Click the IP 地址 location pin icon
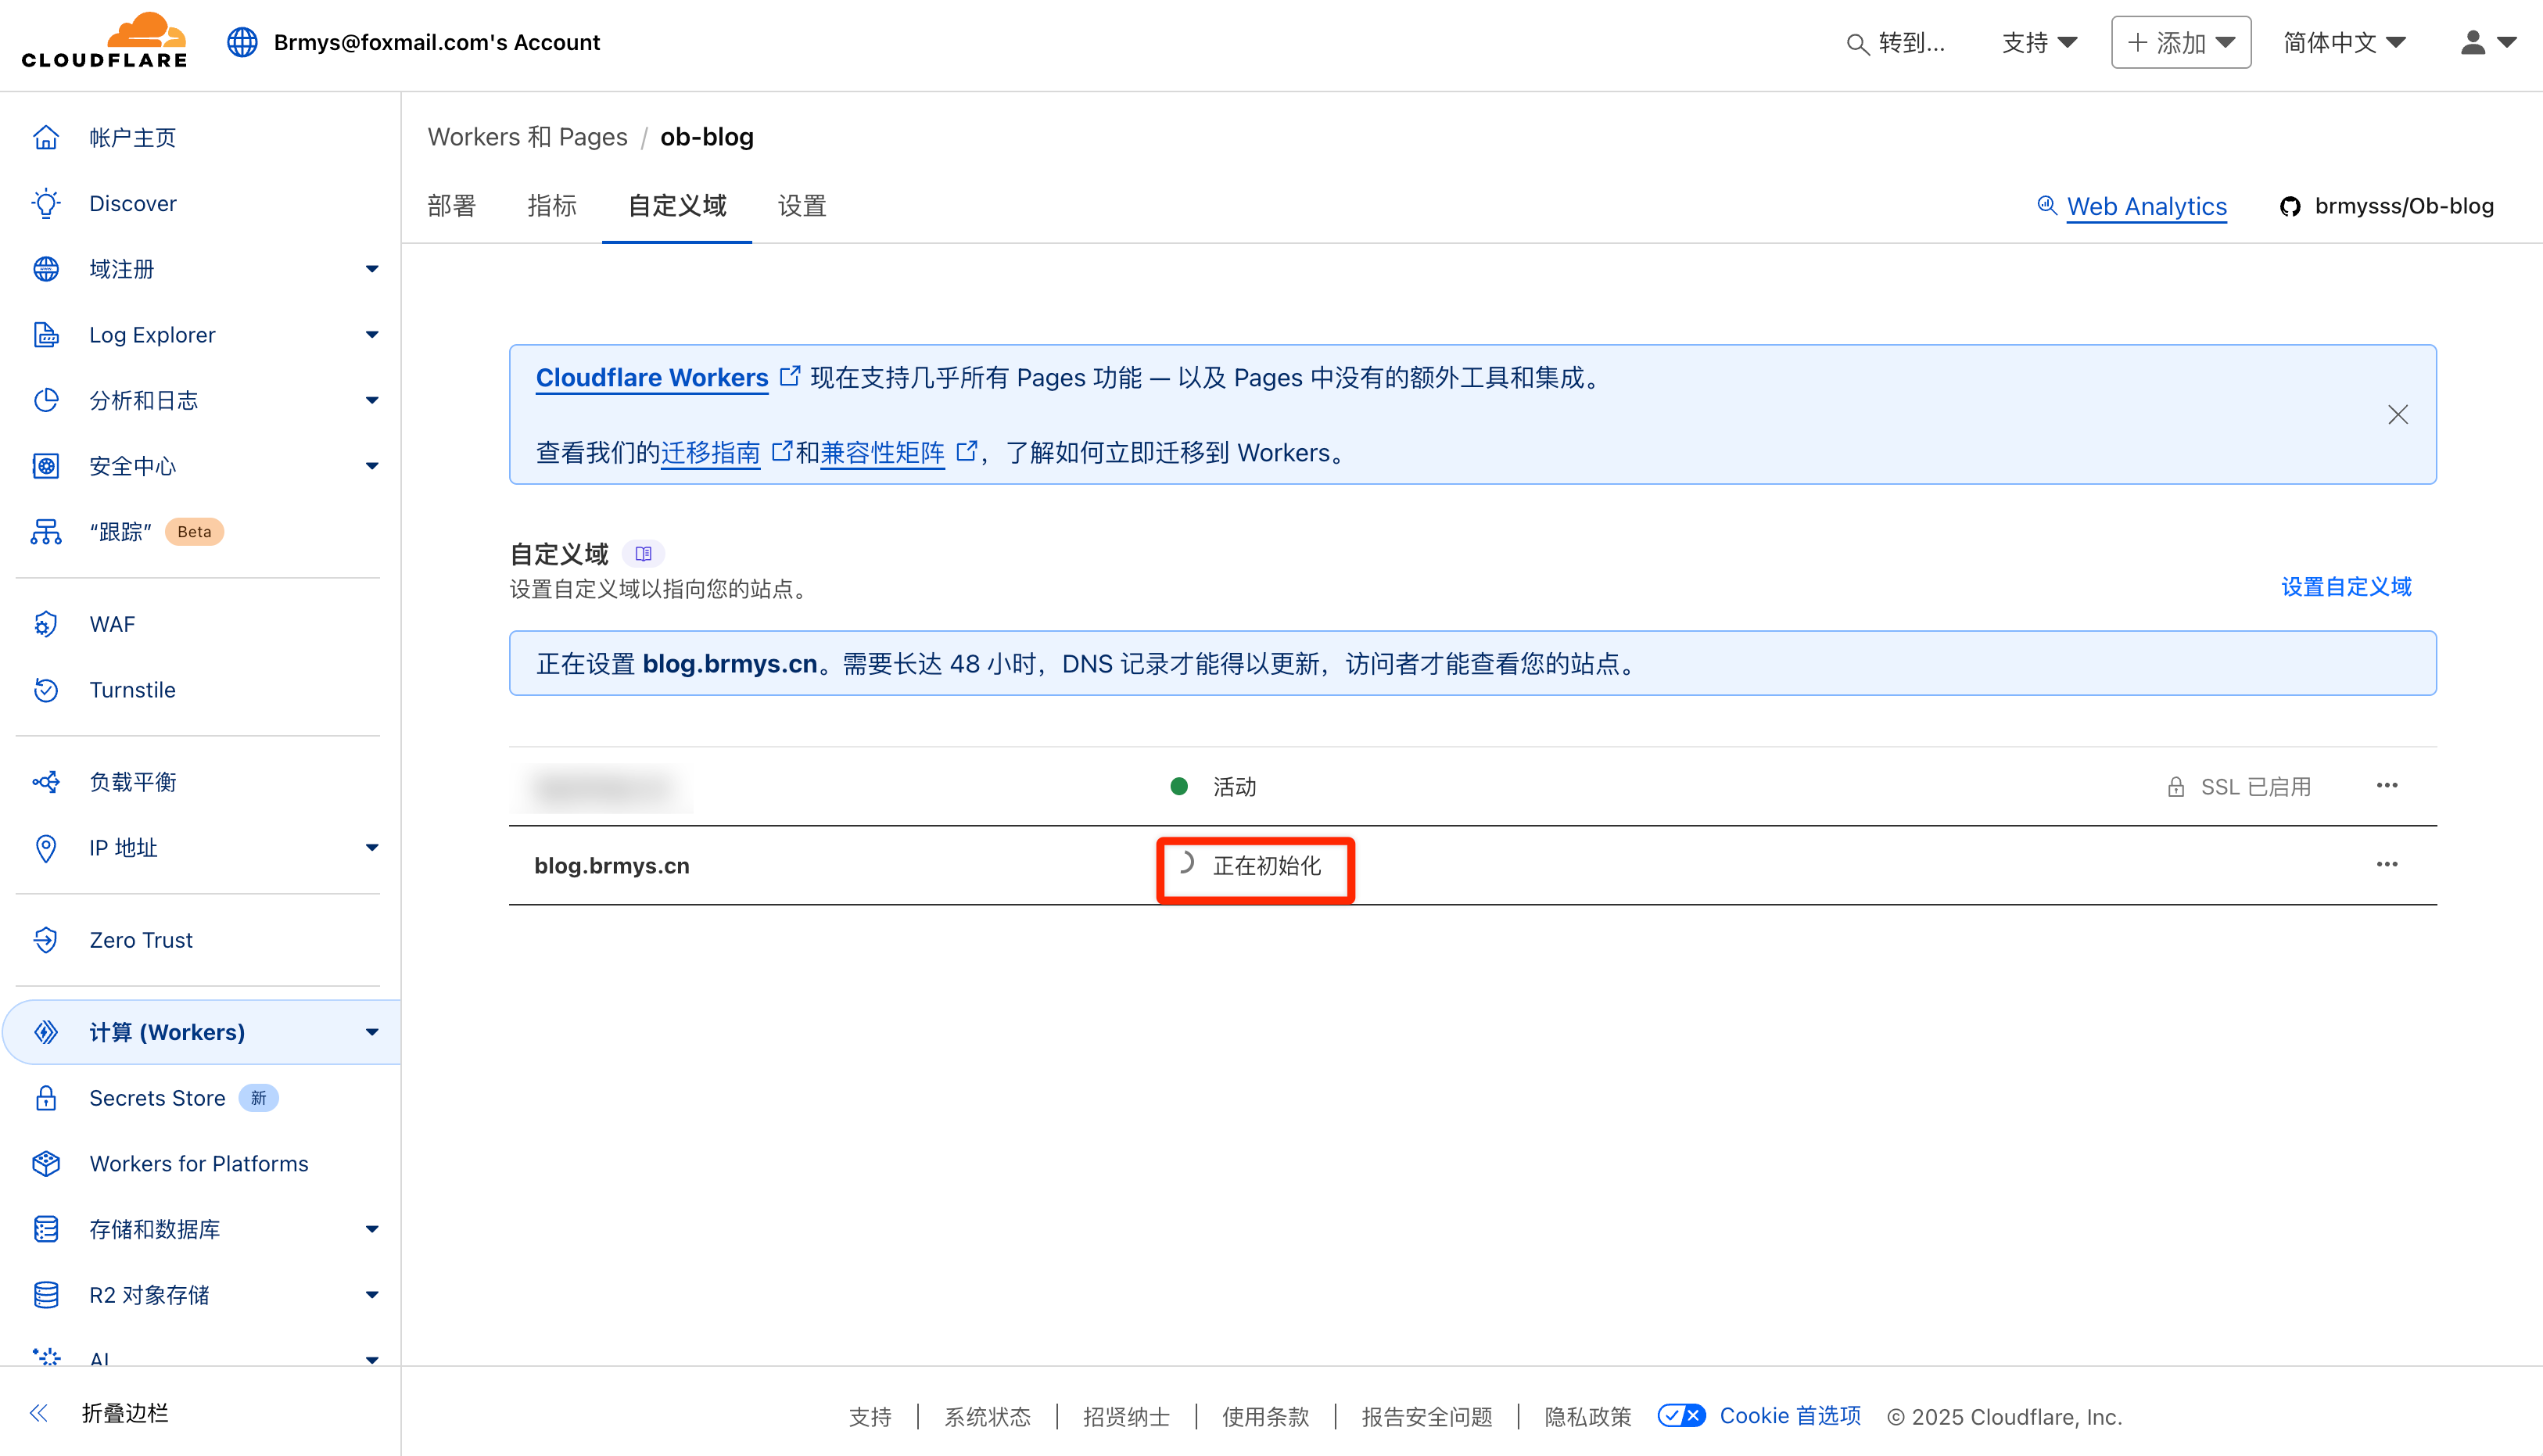This screenshot has height=1456, width=2543. point(46,848)
